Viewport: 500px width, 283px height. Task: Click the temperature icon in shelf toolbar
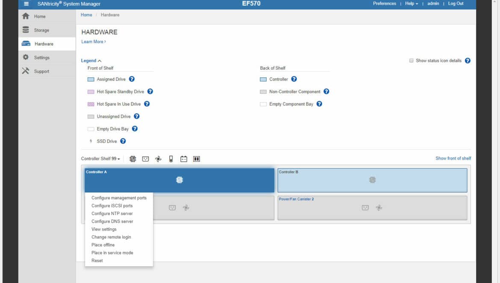click(x=171, y=159)
